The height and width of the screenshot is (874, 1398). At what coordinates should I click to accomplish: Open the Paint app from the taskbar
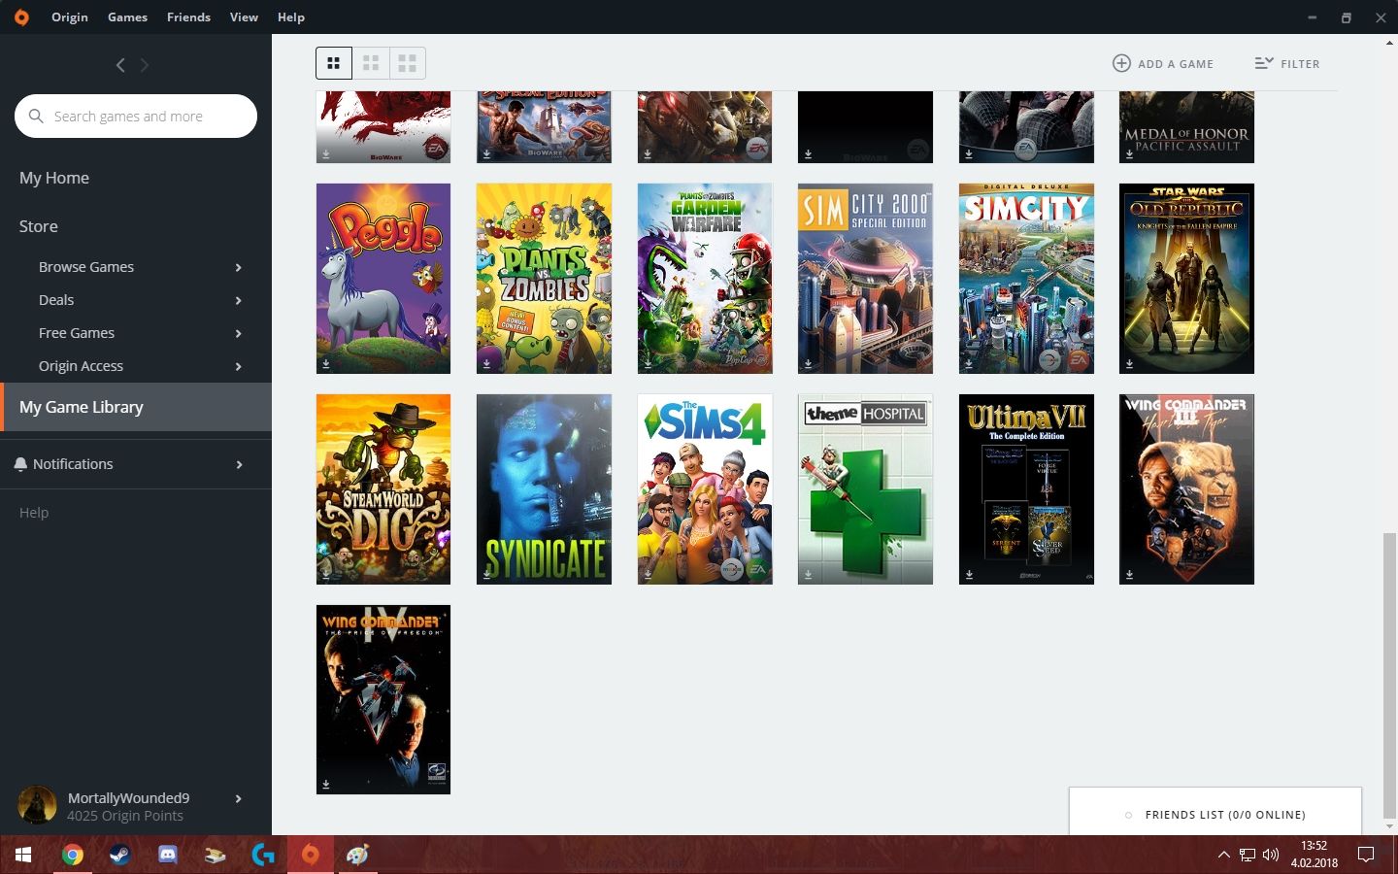pos(358,855)
